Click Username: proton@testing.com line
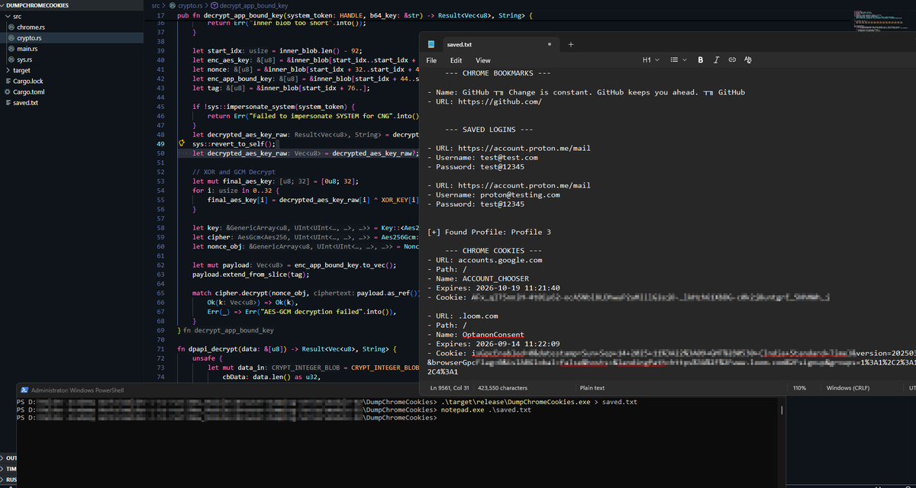This screenshot has height=488, width=916. pyautogui.click(x=493, y=194)
